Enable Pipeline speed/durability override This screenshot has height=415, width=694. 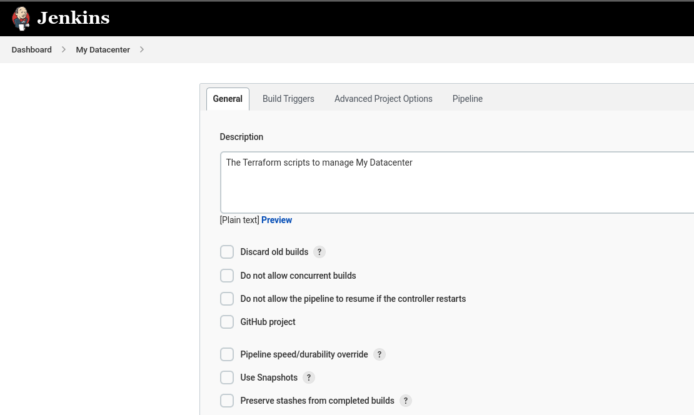227,354
